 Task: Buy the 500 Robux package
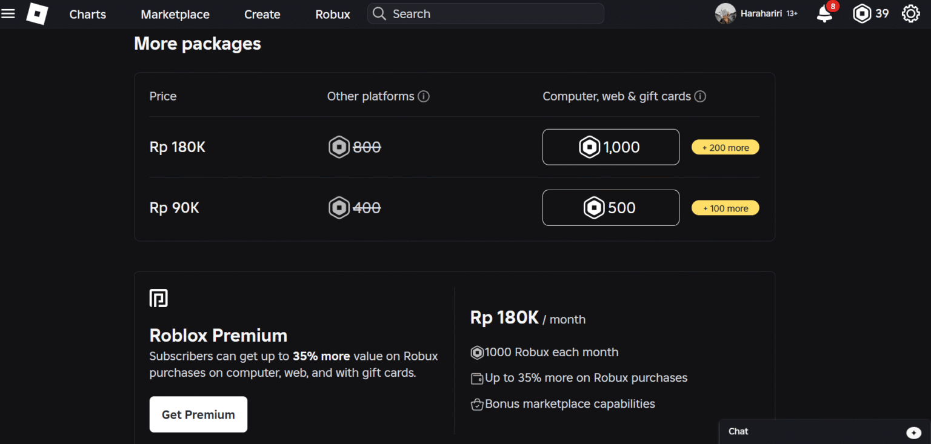(611, 208)
